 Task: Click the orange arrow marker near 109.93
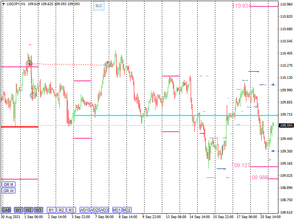(33, 95)
